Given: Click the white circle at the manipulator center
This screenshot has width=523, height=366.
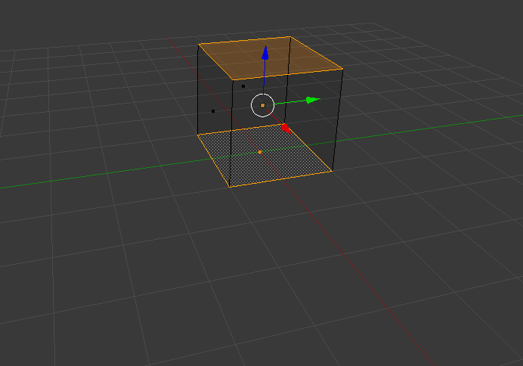Looking at the screenshot, I should pyautogui.click(x=262, y=105).
